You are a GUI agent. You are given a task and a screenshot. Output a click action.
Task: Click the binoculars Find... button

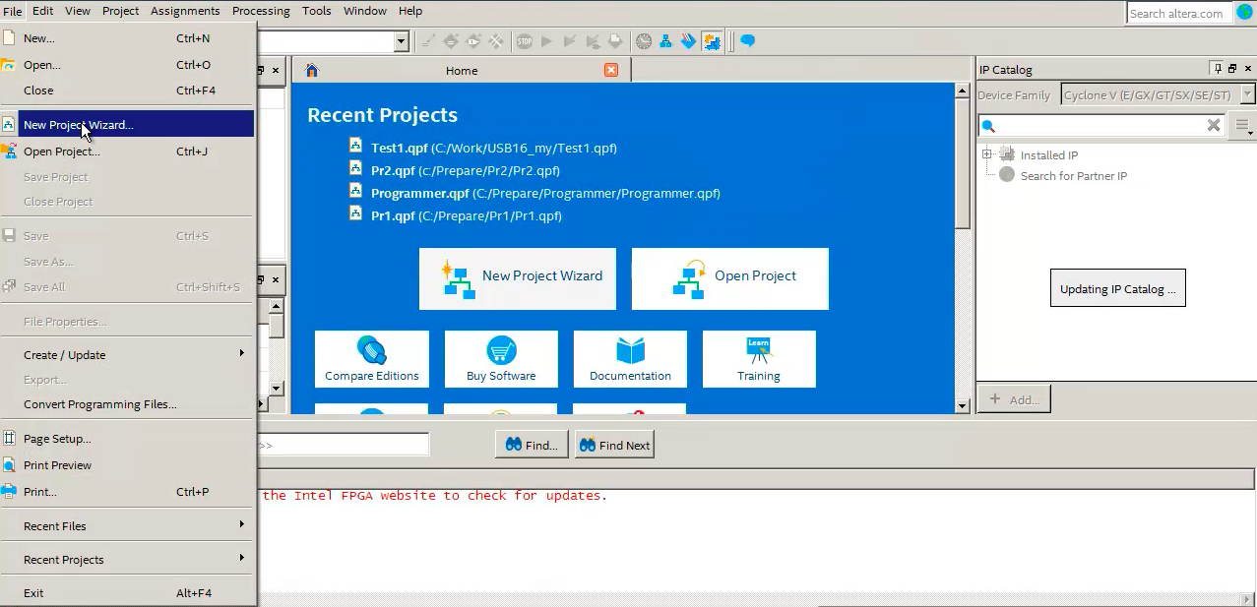click(x=532, y=445)
